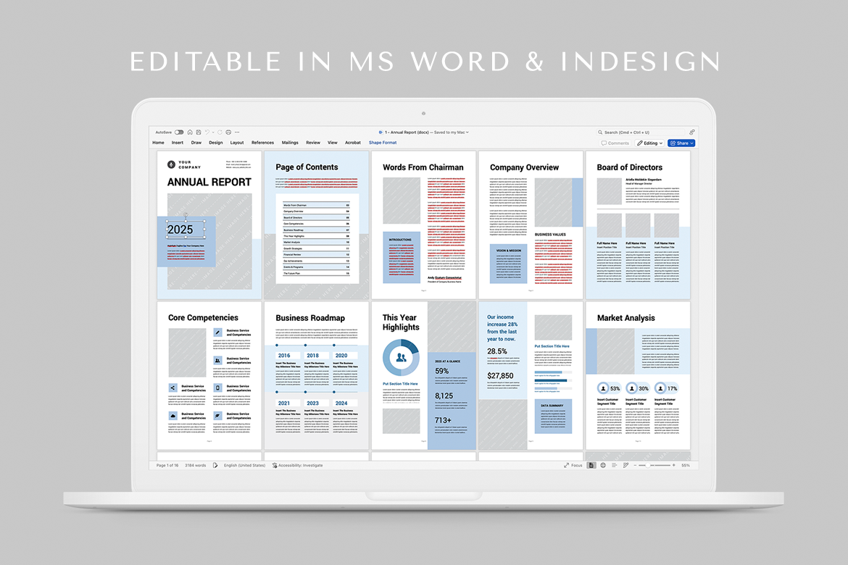Click the Comments button

[616, 143]
